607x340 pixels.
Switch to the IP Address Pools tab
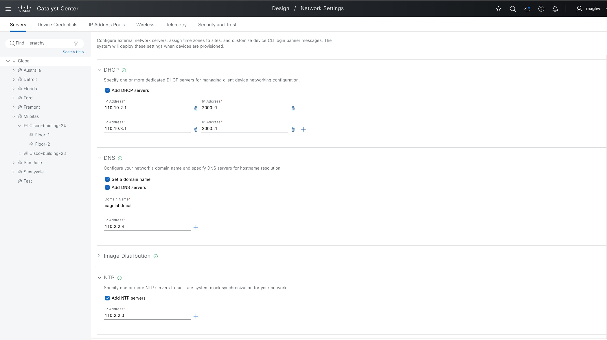click(x=106, y=25)
